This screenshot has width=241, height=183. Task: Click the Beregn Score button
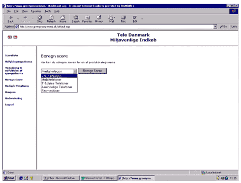tap(92, 71)
